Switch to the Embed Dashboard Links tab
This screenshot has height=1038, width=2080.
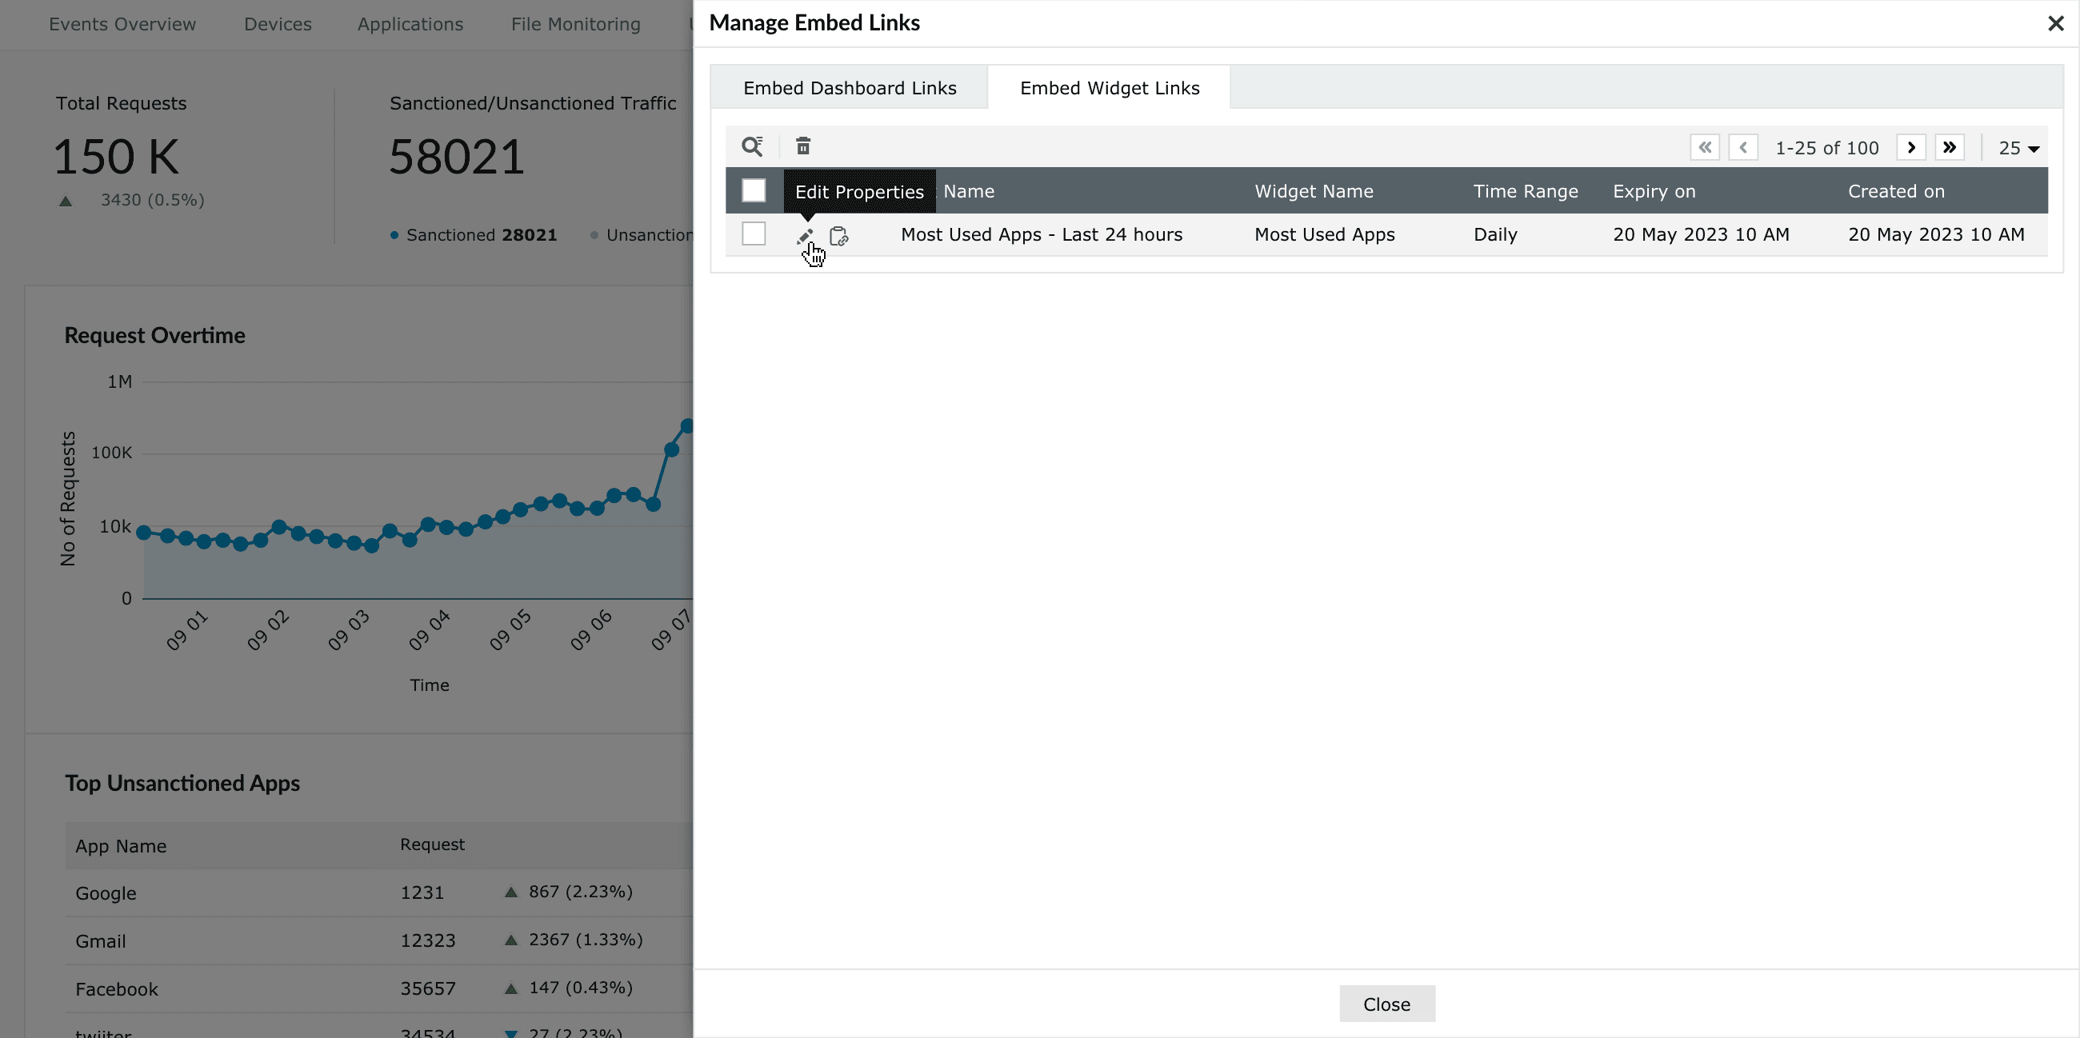(x=849, y=87)
